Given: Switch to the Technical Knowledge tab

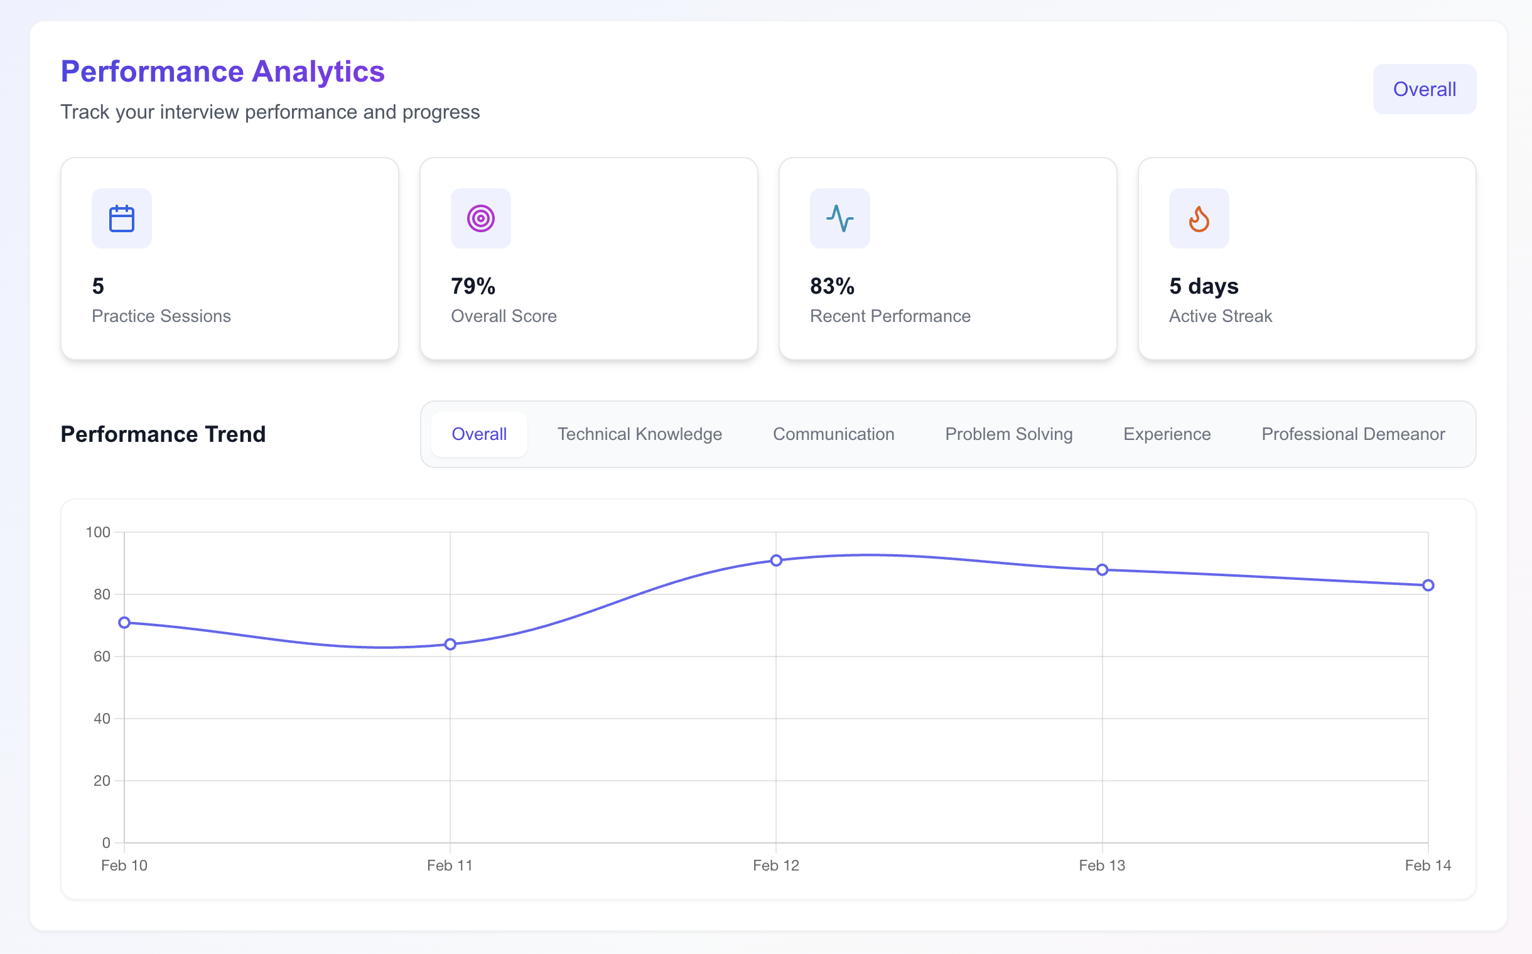Looking at the screenshot, I should (639, 434).
